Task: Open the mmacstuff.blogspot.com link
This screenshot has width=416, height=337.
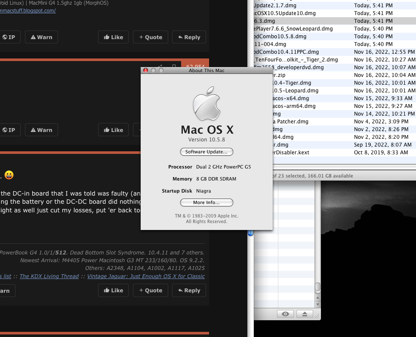Action: [28, 11]
